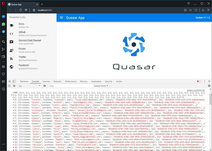Clear the console output
This screenshot has height=151, width=212.
pyautogui.click(x=14, y=86)
